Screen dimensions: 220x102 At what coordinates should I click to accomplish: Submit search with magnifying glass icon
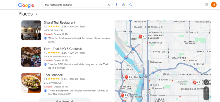(x=130, y=5)
